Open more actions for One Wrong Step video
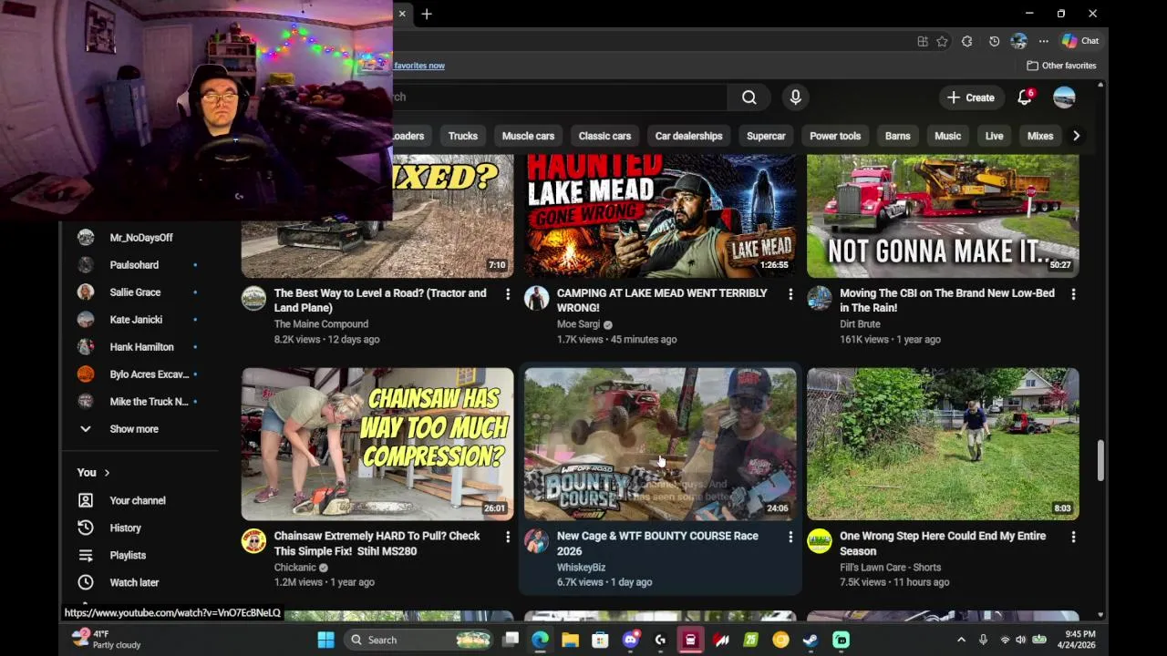The image size is (1167, 656). click(x=1073, y=538)
